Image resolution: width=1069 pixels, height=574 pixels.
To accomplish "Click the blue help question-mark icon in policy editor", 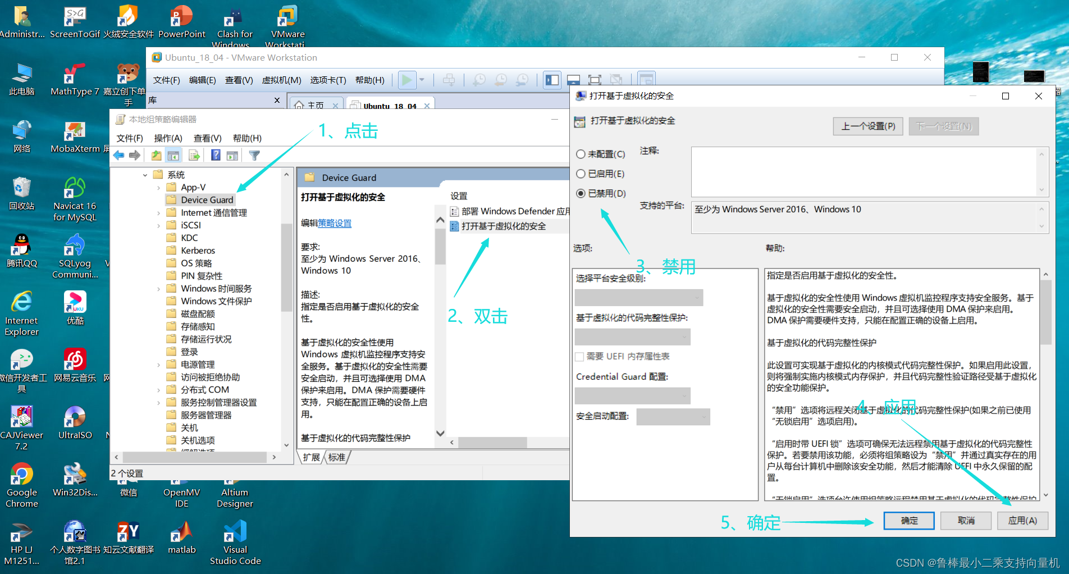I will click(216, 156).
